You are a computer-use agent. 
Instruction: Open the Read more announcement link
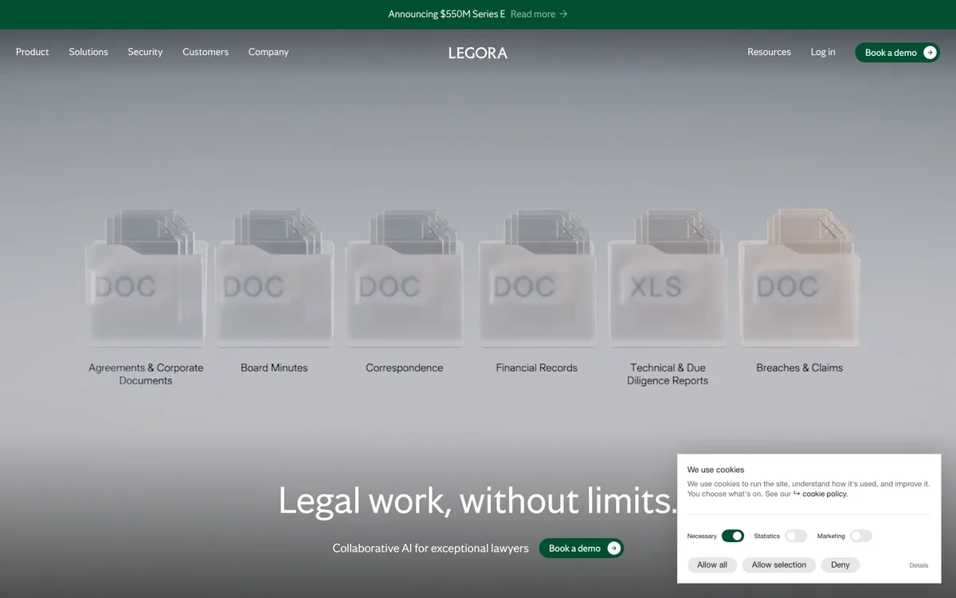[x=539, y=14]
